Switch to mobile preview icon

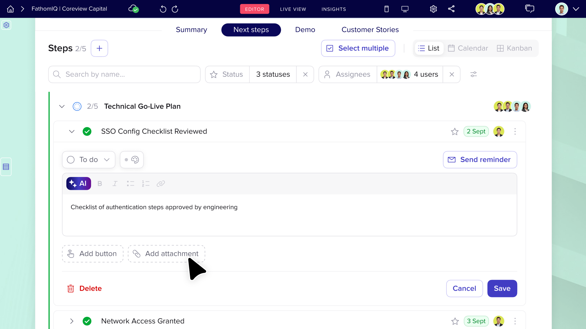tap(386, 9)
